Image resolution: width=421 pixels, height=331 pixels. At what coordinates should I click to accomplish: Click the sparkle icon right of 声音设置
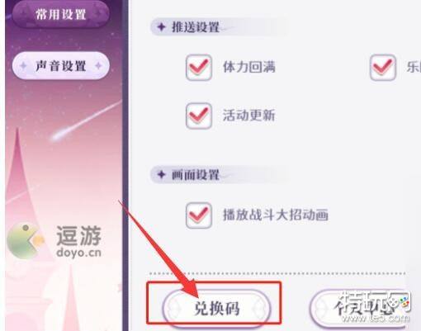pos(98,66)
